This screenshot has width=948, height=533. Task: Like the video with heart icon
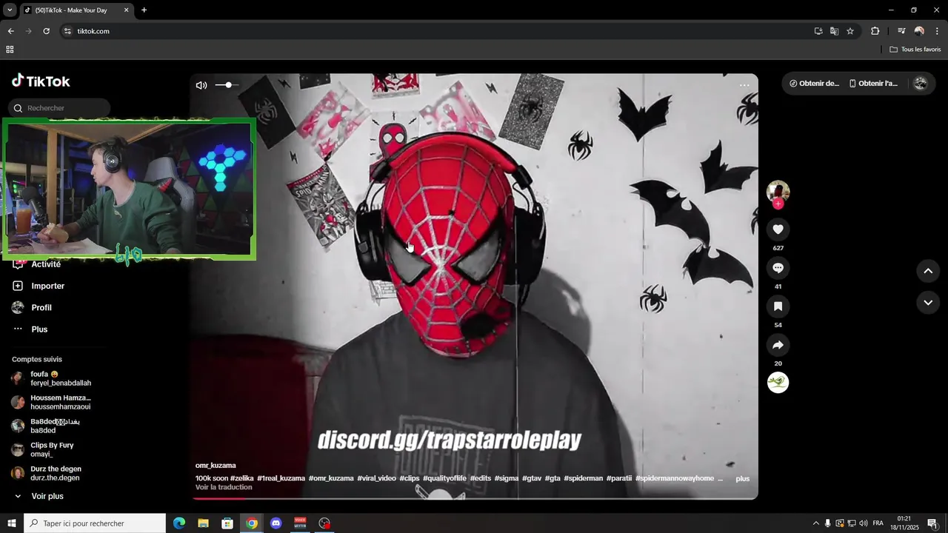point(778,229)
